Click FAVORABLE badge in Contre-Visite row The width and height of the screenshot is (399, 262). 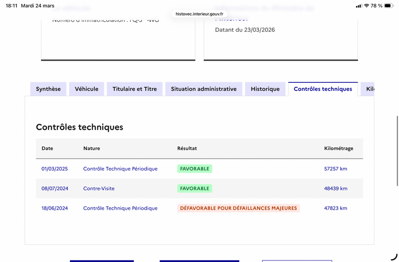[195, 189]
